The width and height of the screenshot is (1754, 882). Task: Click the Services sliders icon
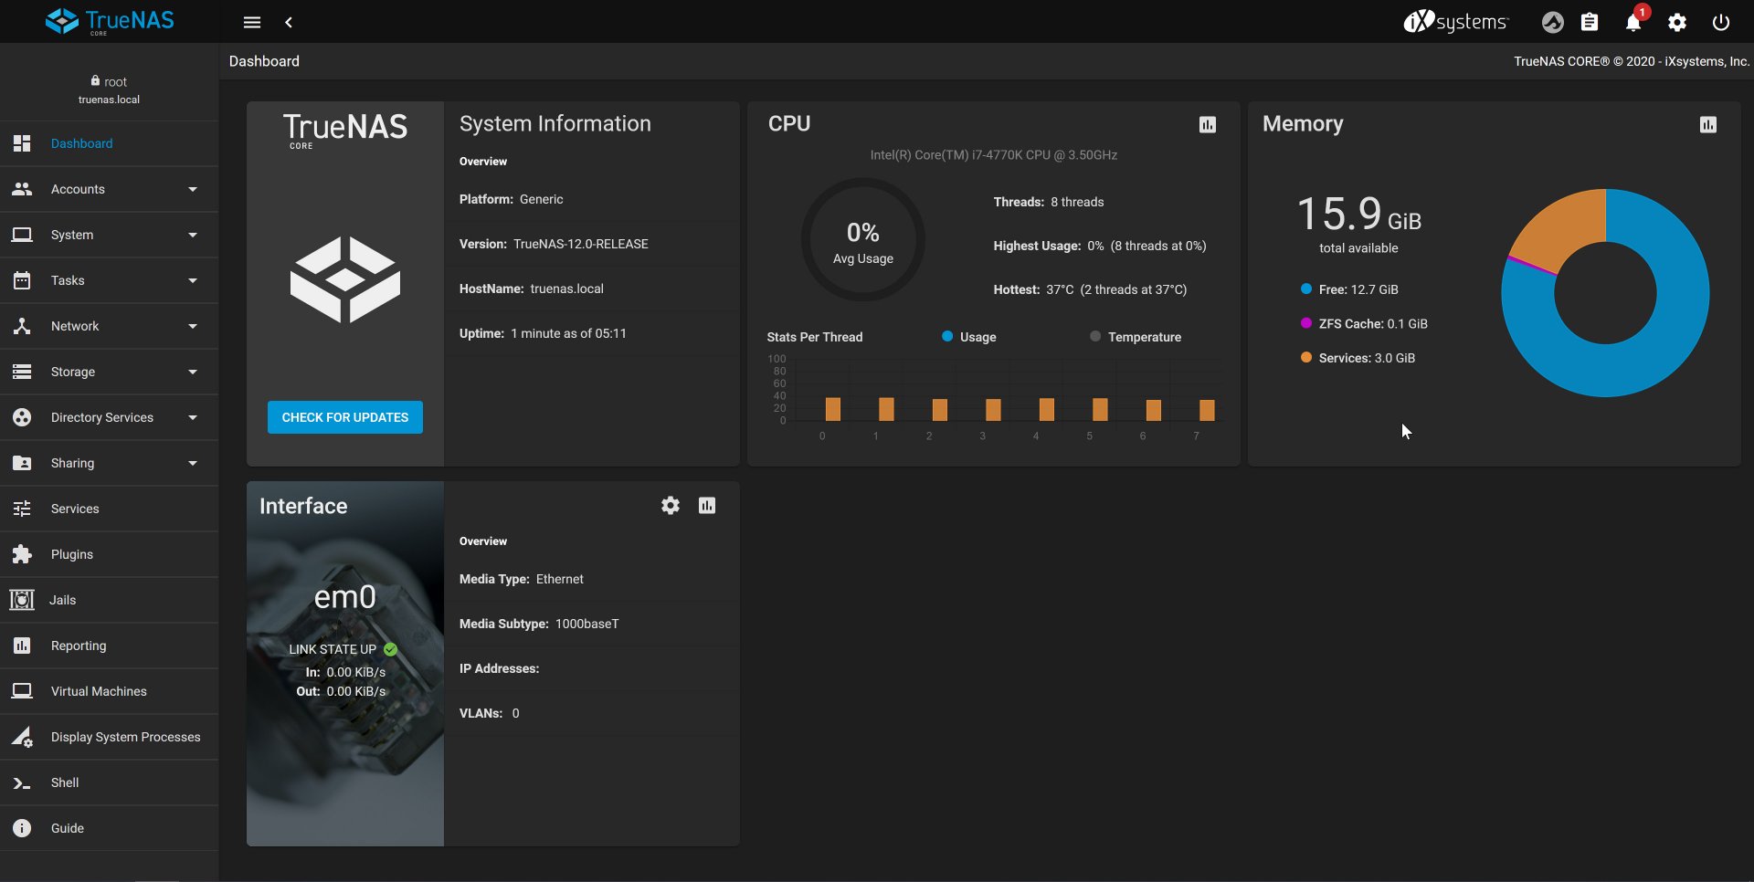[x=22, y=509]
